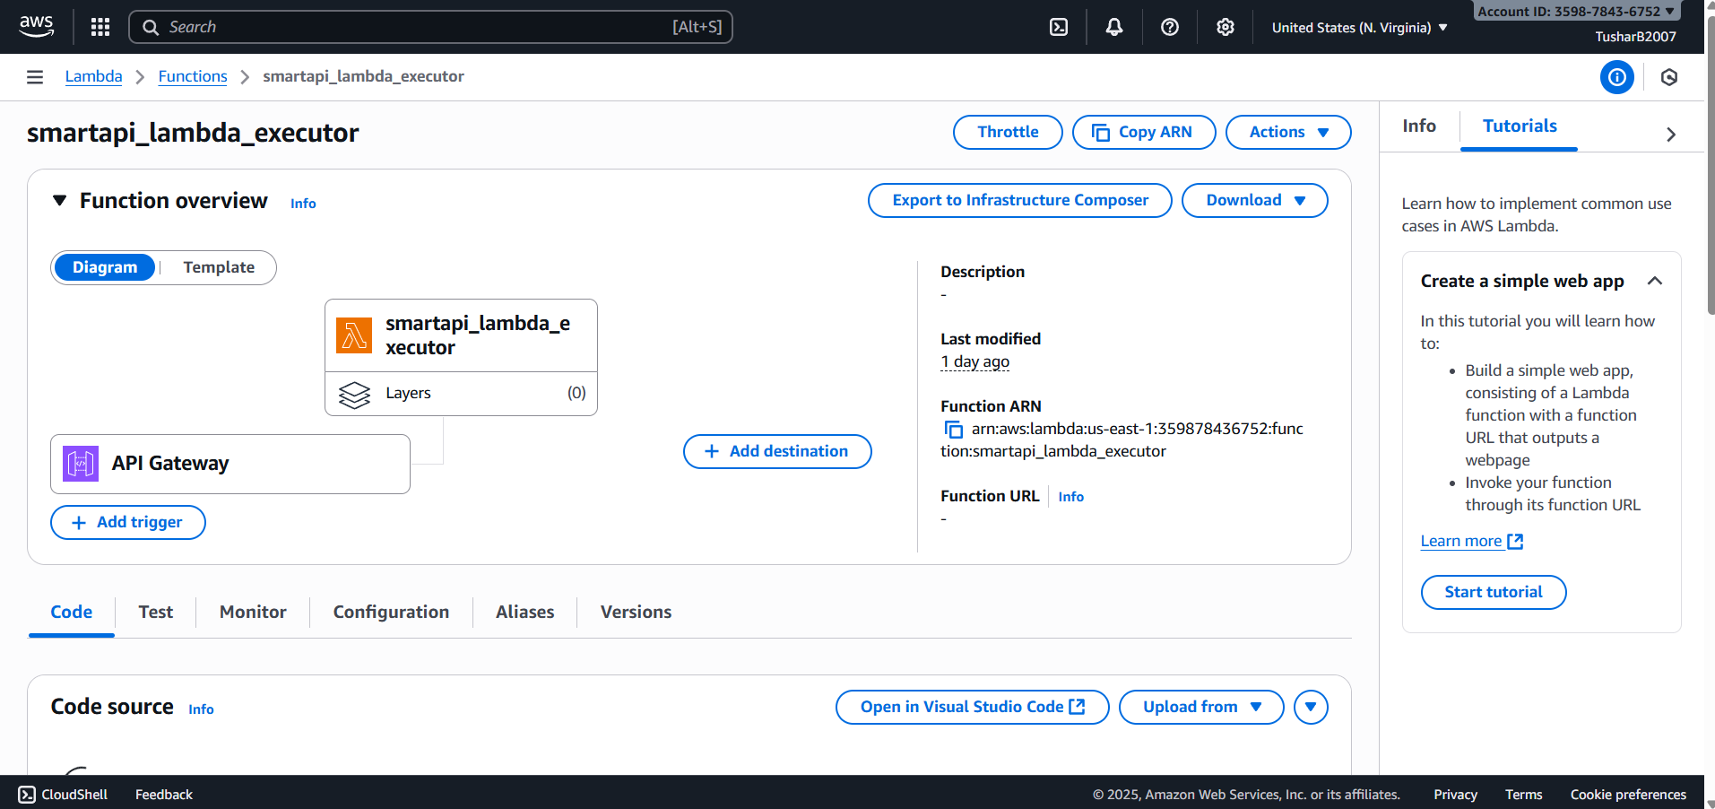Open the Versions tab
The width and height of the screenshot is (1715, 809).
click(x=636, y=612)
